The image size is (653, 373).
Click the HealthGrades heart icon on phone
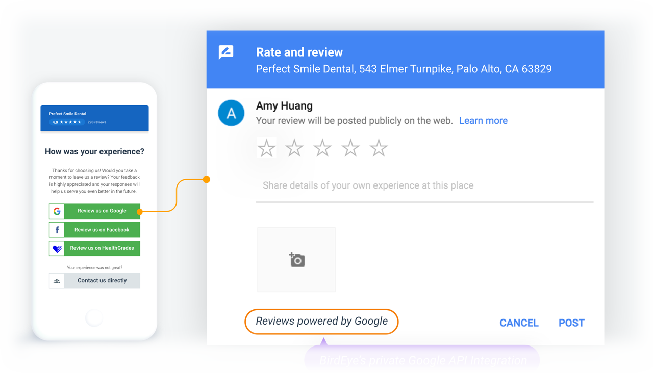coord(57,248)
